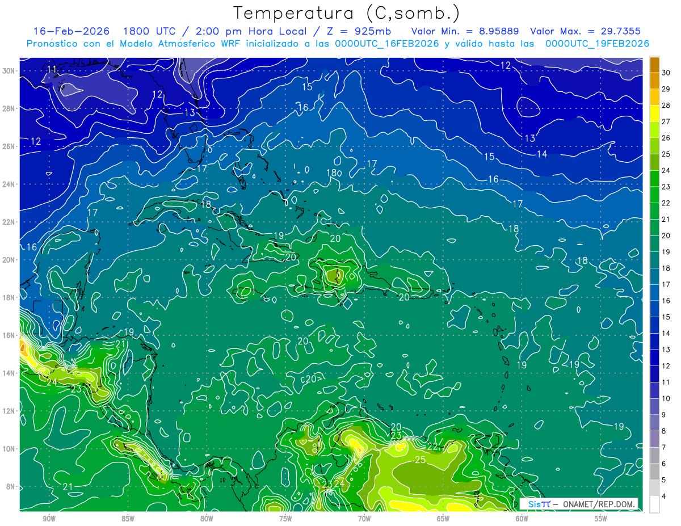
Task: Click the longitude label "55W" on the bottom axis
Action: click(600, 519)
